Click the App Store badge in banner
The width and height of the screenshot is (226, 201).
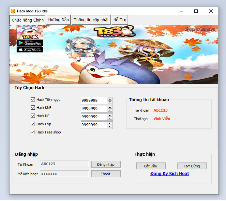(30, 50)
